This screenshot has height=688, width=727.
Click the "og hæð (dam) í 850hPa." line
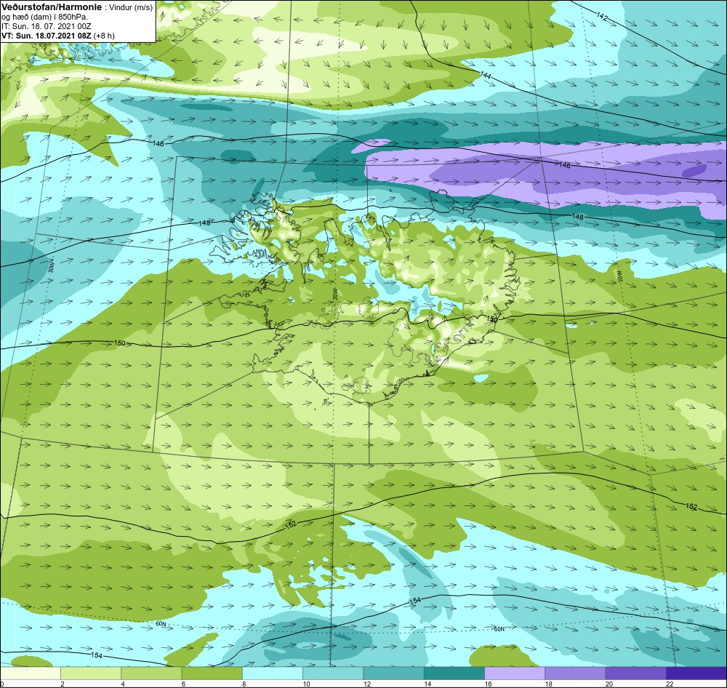pyautogui.click(x=44, y=17)
